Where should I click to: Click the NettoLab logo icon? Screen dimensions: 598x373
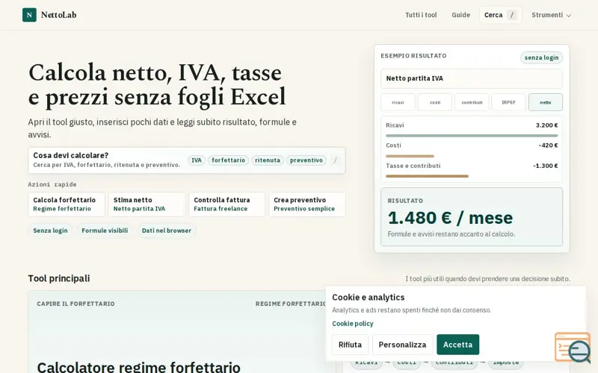(29, 15)
